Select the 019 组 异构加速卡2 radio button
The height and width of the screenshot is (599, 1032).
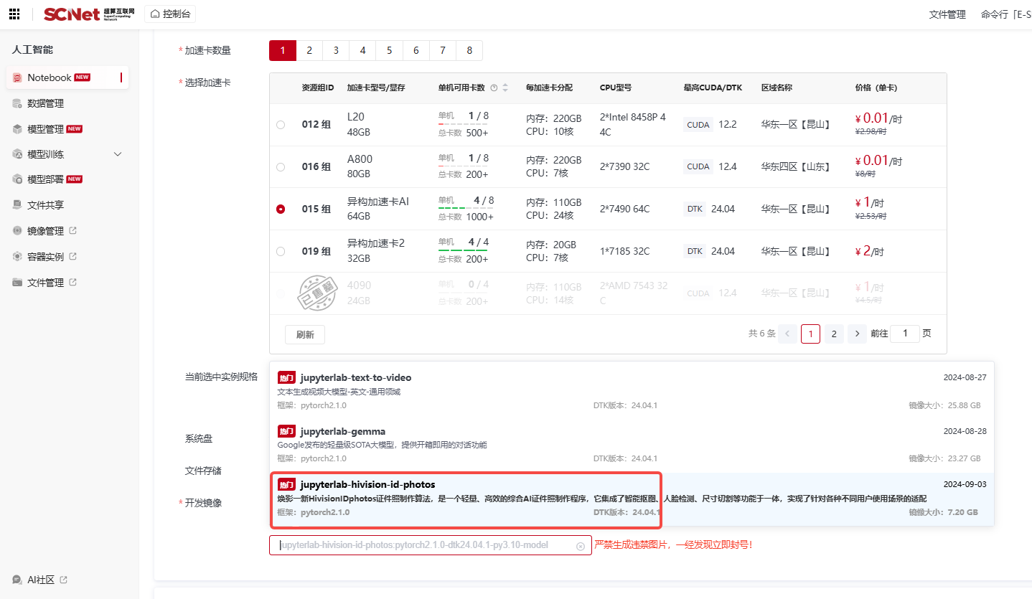click(x=281, y=251)
